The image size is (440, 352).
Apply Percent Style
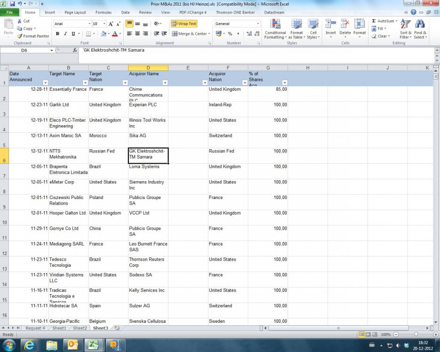230,34
